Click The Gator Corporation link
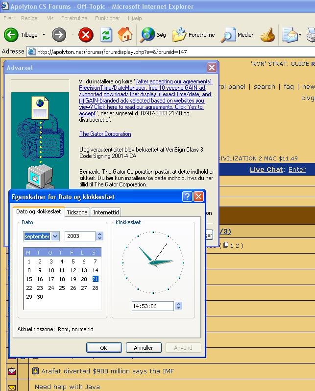This screenshot has width=315, height=391. coord(105,134)
